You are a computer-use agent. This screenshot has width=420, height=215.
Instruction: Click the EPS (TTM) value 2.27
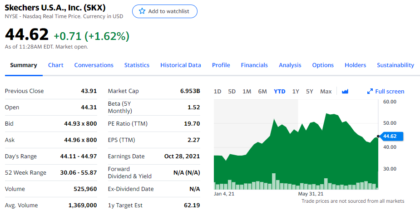click(x=194, y=140)
